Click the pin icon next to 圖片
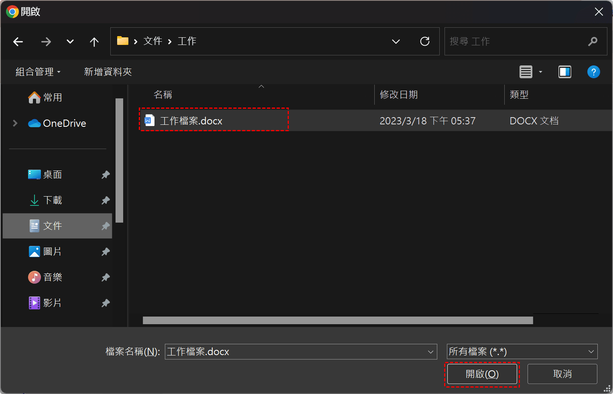 [x=106, y=252]
